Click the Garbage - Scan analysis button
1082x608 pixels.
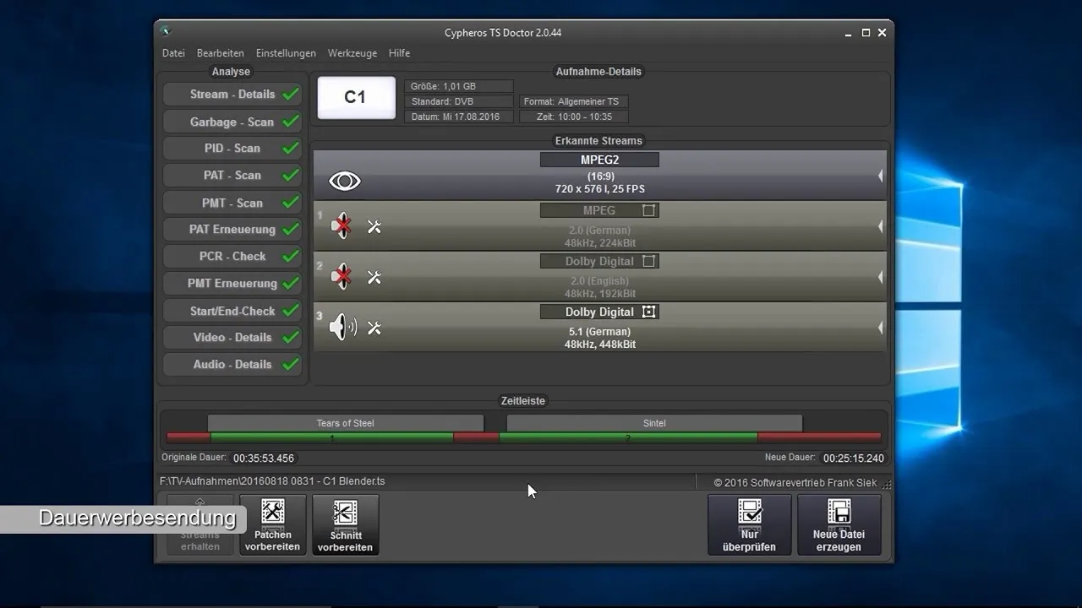coord(232,122)
